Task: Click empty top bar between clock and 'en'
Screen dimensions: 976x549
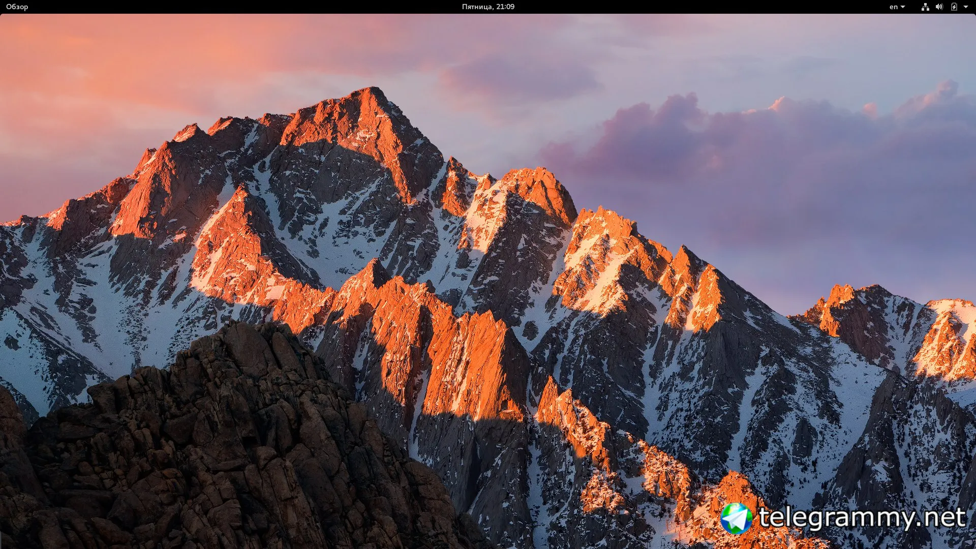Action: coord(701,7)
